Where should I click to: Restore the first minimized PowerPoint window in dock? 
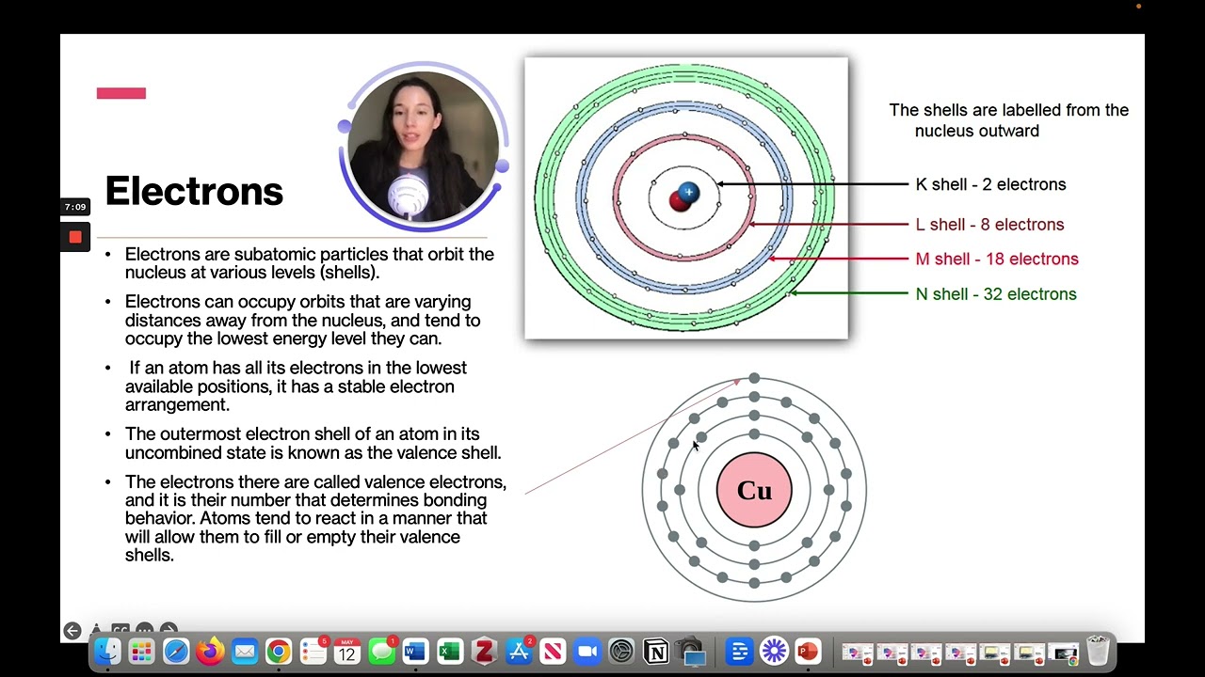click(858, 653)
